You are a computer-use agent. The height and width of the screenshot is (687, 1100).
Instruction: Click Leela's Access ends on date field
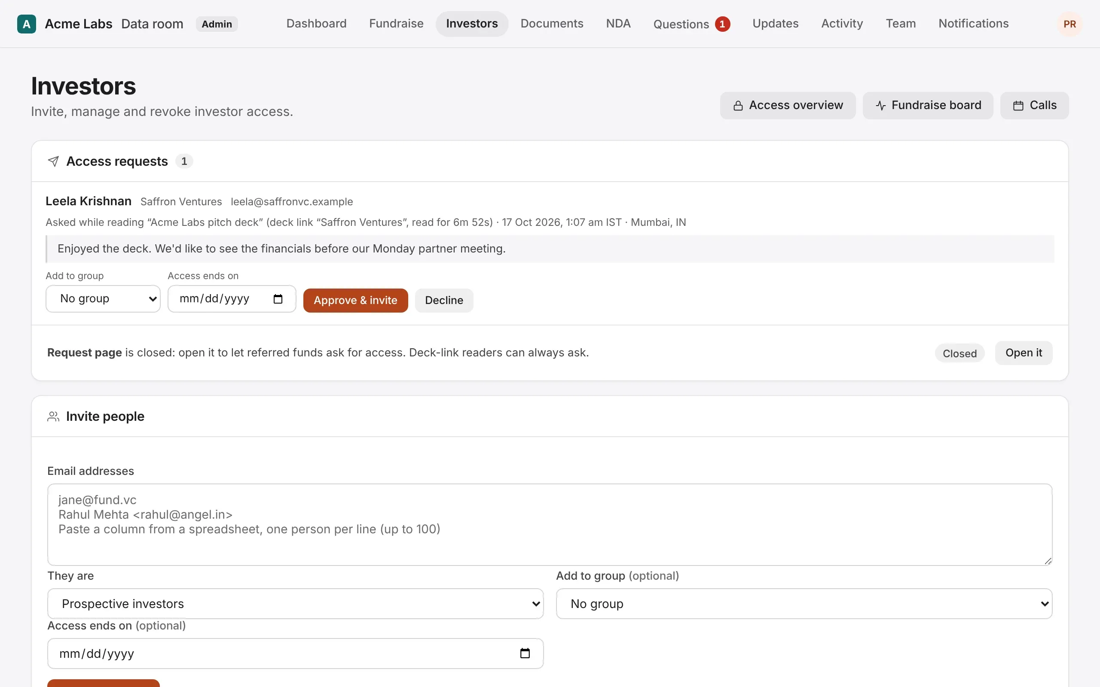pos(232,299)
